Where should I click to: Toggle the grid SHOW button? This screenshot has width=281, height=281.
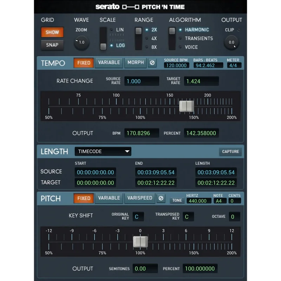coord(52,32)
